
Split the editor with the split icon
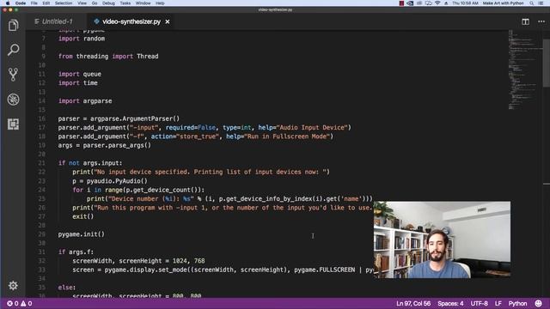click(525, 21)
